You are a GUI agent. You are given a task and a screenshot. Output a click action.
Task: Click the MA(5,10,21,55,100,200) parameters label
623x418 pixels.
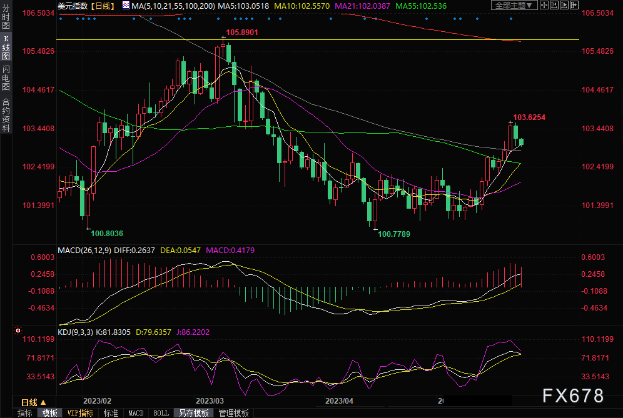click(x=173, y=6)
